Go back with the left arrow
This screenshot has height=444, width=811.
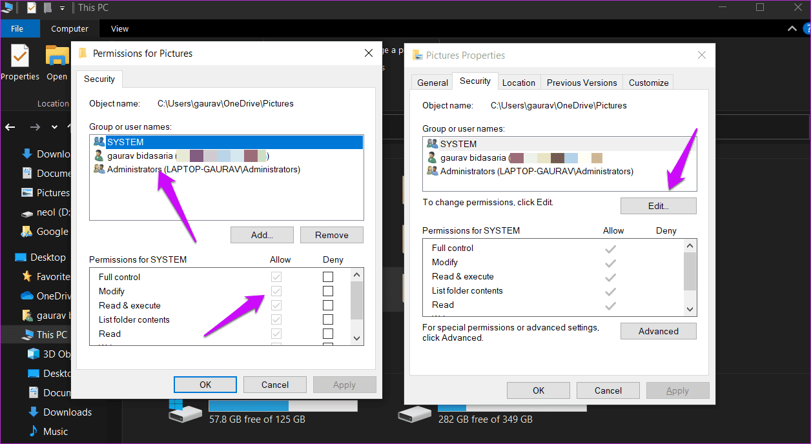10,126
